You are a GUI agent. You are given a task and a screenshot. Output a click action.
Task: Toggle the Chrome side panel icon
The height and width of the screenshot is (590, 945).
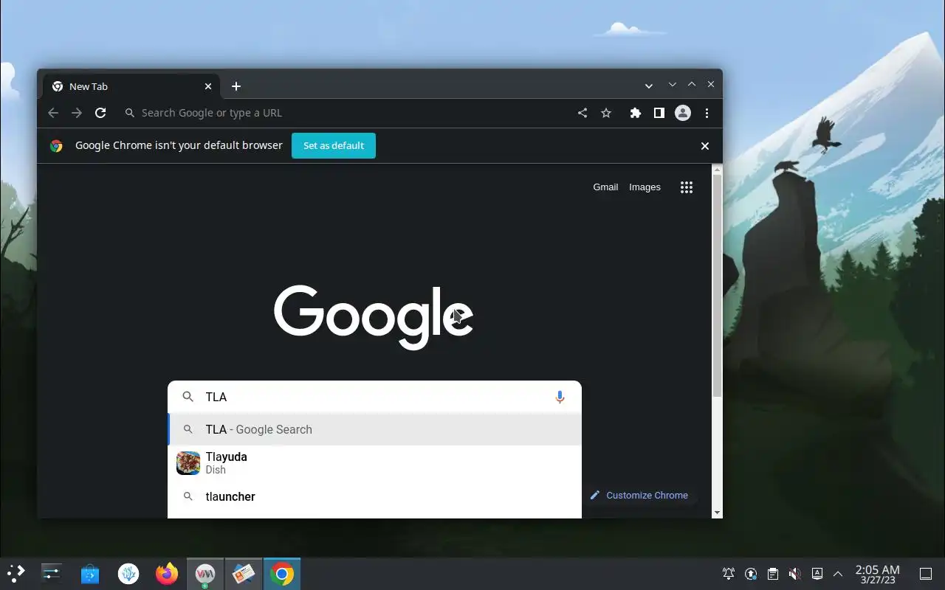659,113
